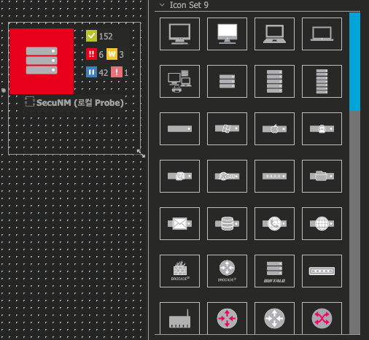
Task: Select the globe web server icon
Action: pos(322,224)
